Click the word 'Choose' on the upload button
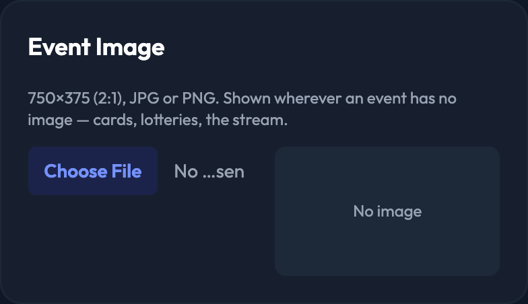 [75, 171]
